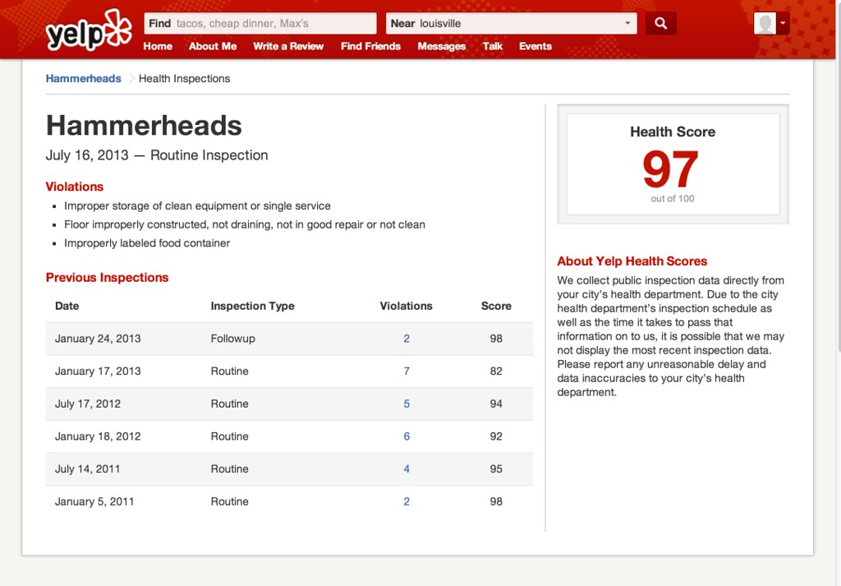This screenshot has height=586, width=841.
Task: Click the January 17, 2013 date cell
Action: [x=98, y=371]
